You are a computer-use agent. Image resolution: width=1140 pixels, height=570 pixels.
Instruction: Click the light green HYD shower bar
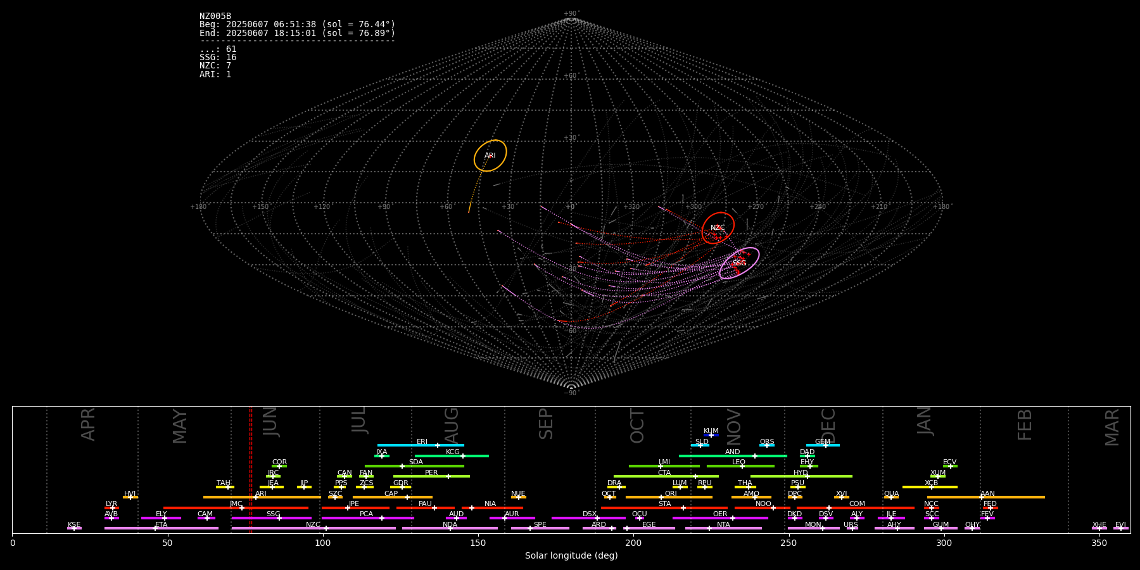pyautogui.click(x=801, y=476)
